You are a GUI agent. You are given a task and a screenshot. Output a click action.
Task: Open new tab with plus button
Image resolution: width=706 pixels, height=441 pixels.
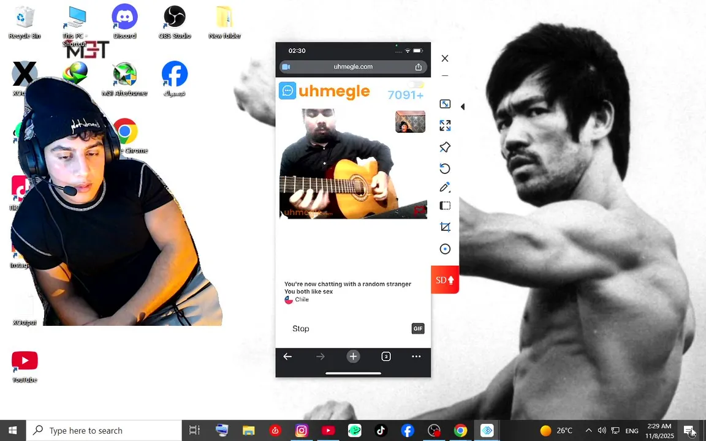(353, 356)
